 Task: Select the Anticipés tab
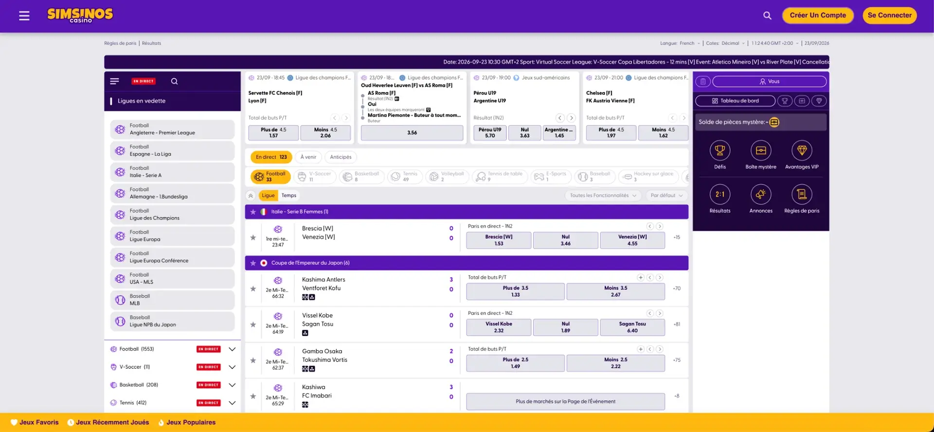click(x=341, y=157)
